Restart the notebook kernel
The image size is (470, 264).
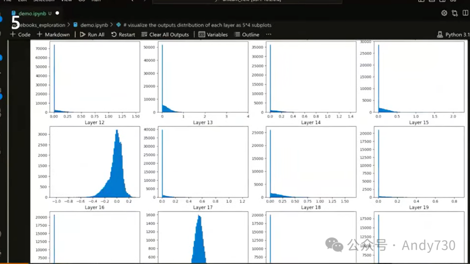[x=123, y=34]
